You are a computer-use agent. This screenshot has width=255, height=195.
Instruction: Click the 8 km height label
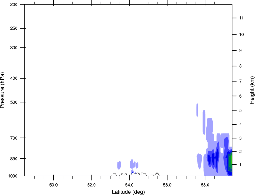[x=241, y=66]
